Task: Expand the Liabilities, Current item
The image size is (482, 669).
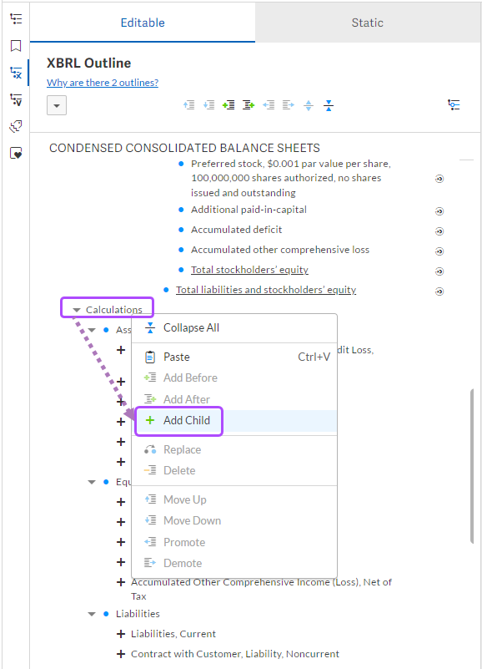Action: (x=121, y=634)
